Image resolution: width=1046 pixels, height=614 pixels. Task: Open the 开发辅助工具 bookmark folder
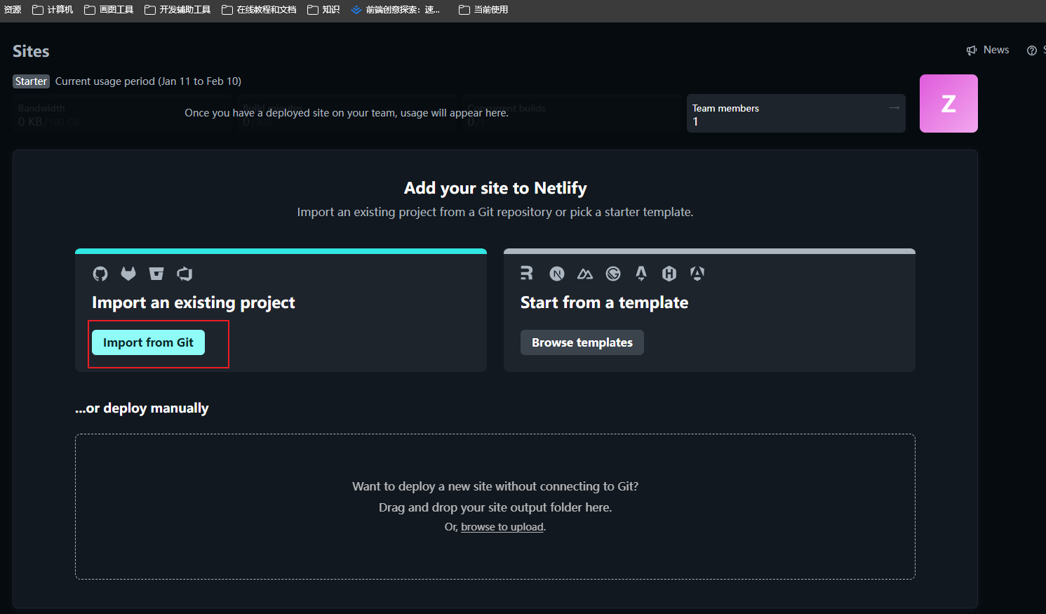click(x=177, y=10)
